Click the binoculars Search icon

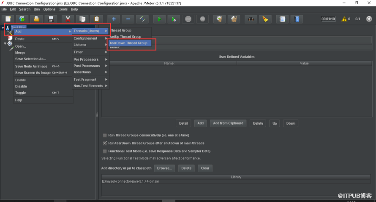(x=251, y=19)
